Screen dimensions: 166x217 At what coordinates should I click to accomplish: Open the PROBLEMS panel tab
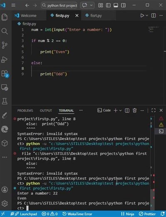click(25, 111)
